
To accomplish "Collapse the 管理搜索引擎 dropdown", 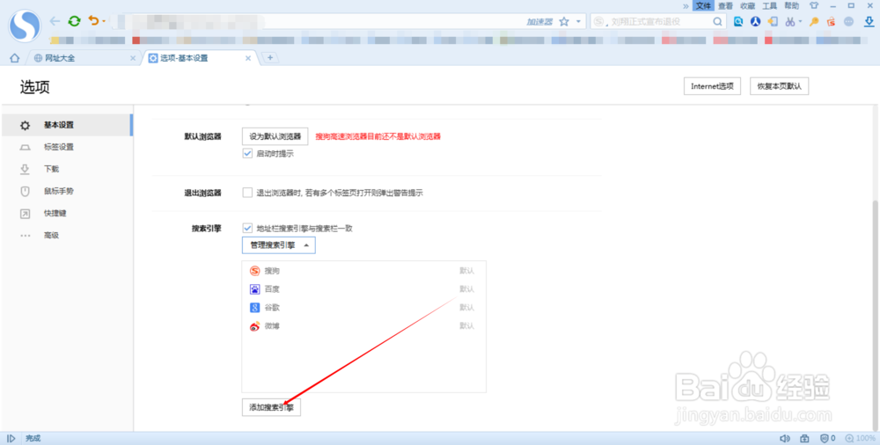I will pos(278,245).
